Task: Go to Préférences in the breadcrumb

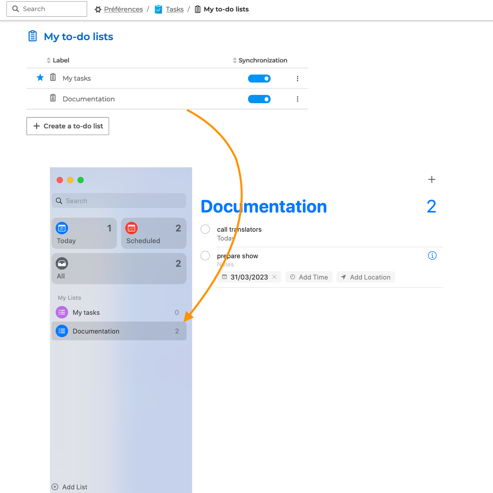Action: (123, 9)
